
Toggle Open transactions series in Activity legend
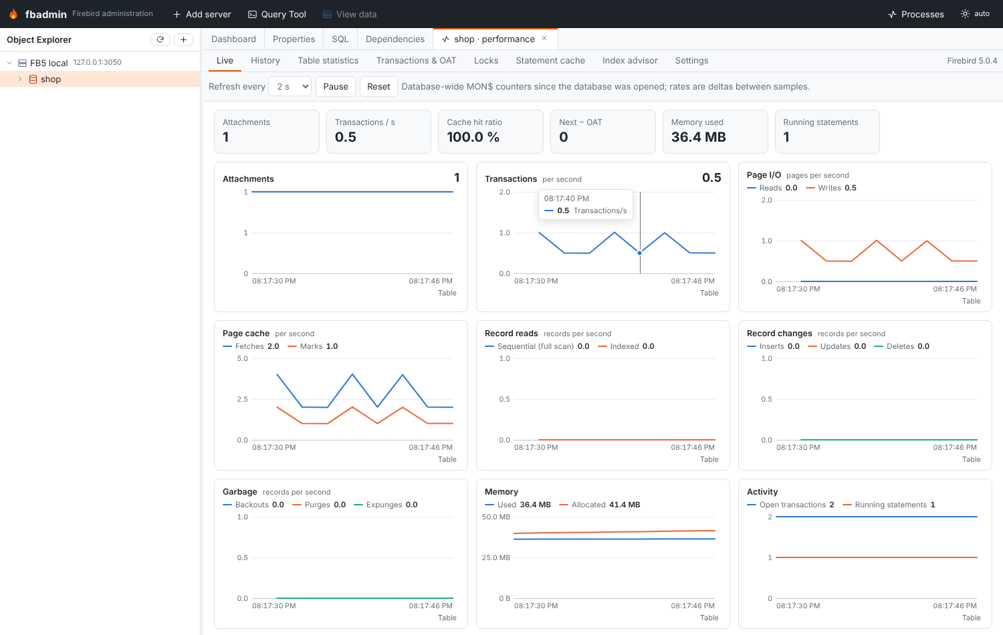tap(790, 505)
